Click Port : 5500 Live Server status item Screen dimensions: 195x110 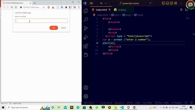point(162,103)
